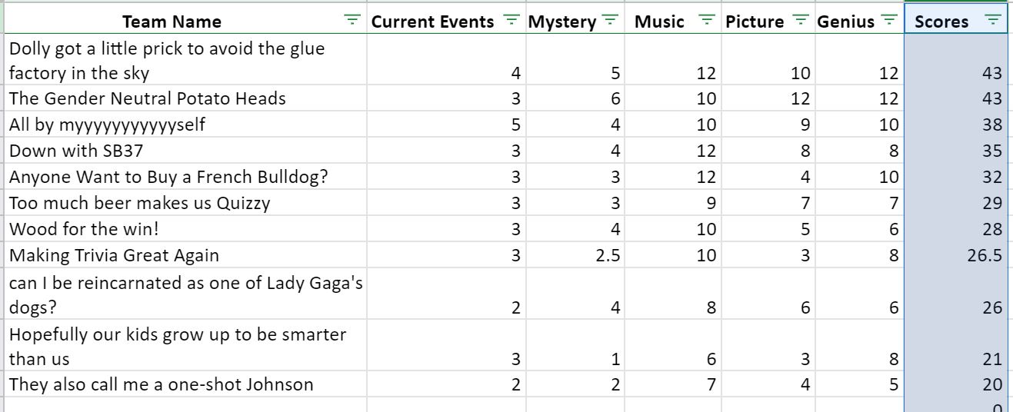Select the Scores header cell
Image resolution: width=1013 pixels, height=412 pixels.
(955, 21)
